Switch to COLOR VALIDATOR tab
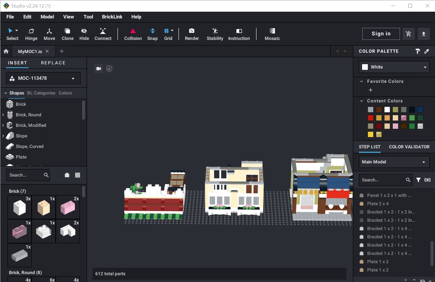Screen dimensions: 435x282 click(x=409, y=147)
